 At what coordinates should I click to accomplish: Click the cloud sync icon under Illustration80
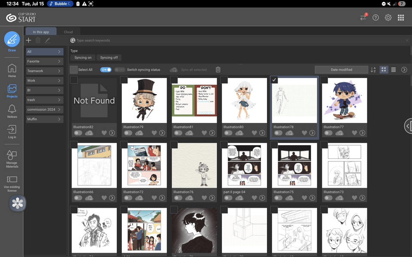239,133
